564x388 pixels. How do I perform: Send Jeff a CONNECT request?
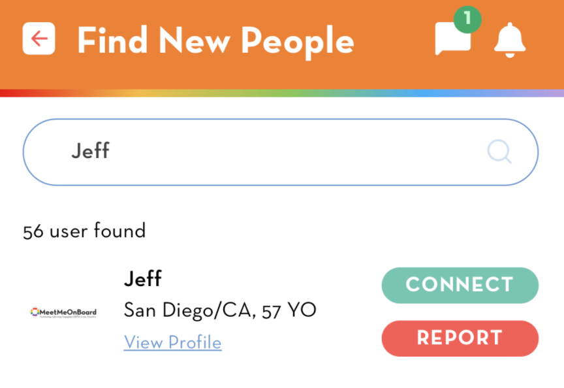point(460,285)
